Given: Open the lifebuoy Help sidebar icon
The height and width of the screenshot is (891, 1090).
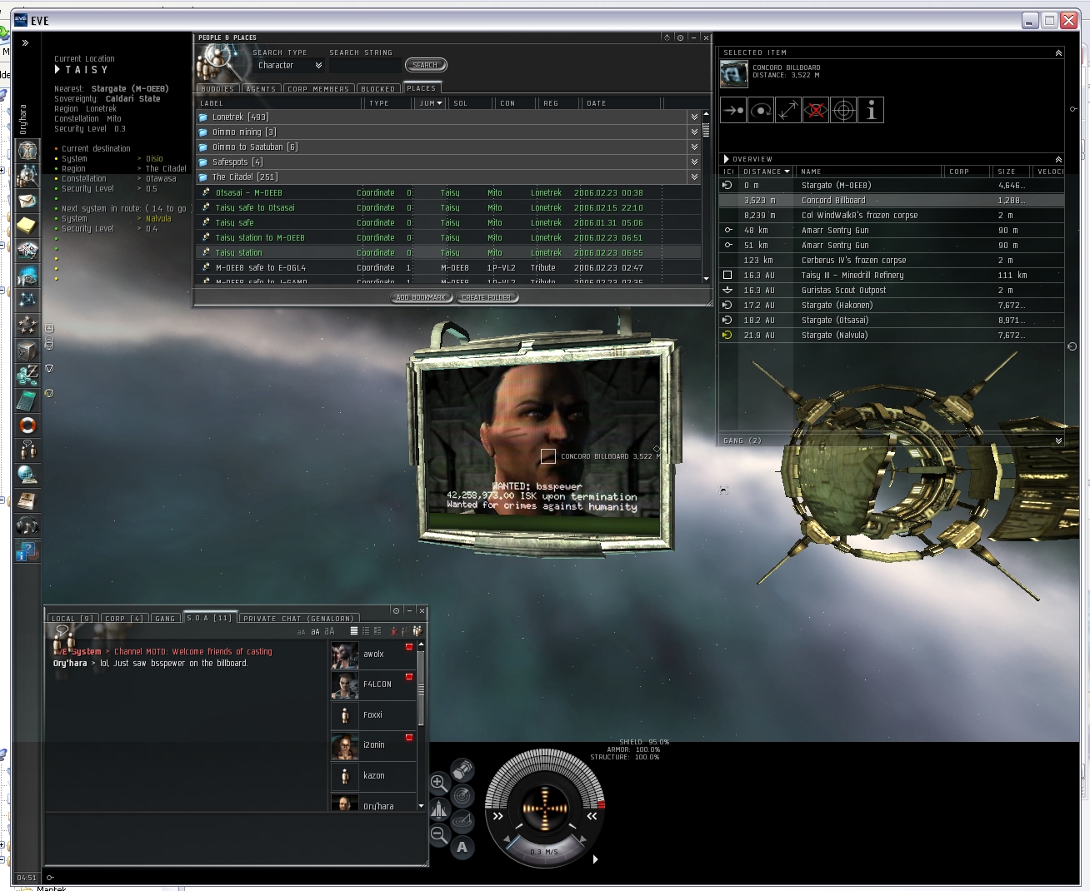Looking at the screenshot, I should pos(27,426).
